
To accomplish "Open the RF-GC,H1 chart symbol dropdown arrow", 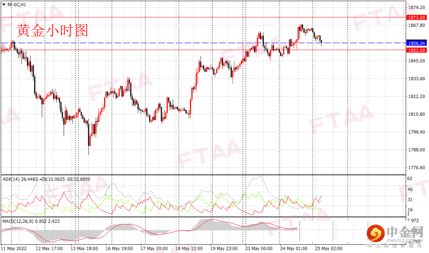I will tap(4, 4).
